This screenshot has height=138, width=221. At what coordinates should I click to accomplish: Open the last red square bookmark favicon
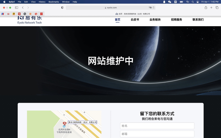(41, 14)
